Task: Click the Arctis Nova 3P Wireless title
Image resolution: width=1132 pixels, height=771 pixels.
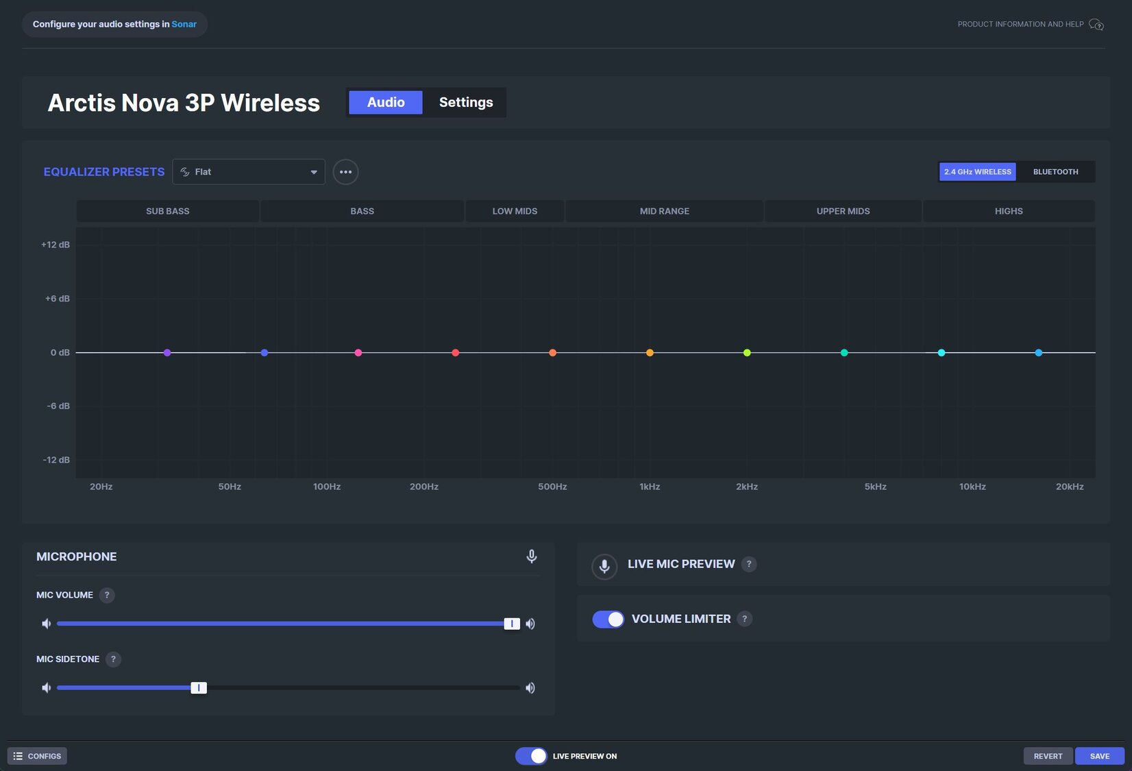Action: [x=184, y=103]
